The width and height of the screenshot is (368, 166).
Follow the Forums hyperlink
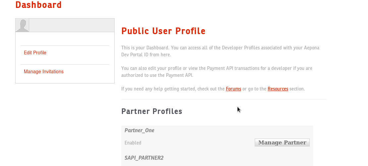tap(234, 89)
